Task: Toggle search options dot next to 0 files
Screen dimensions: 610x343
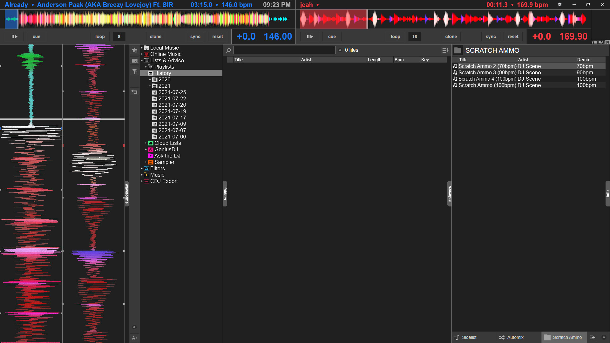Action: [x=340, y=50]
